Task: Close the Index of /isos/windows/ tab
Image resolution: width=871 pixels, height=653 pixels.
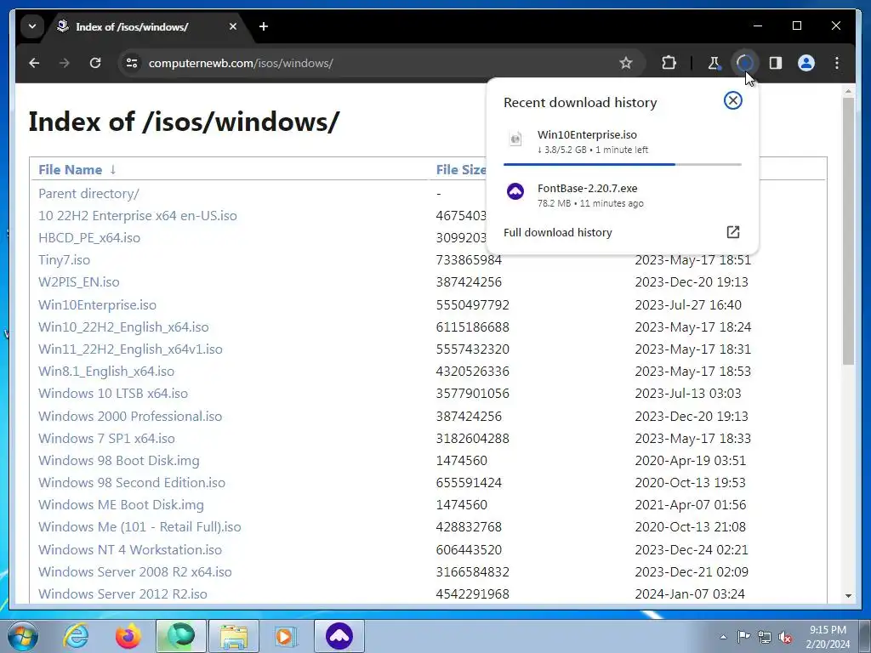Action: click(233, 26)
